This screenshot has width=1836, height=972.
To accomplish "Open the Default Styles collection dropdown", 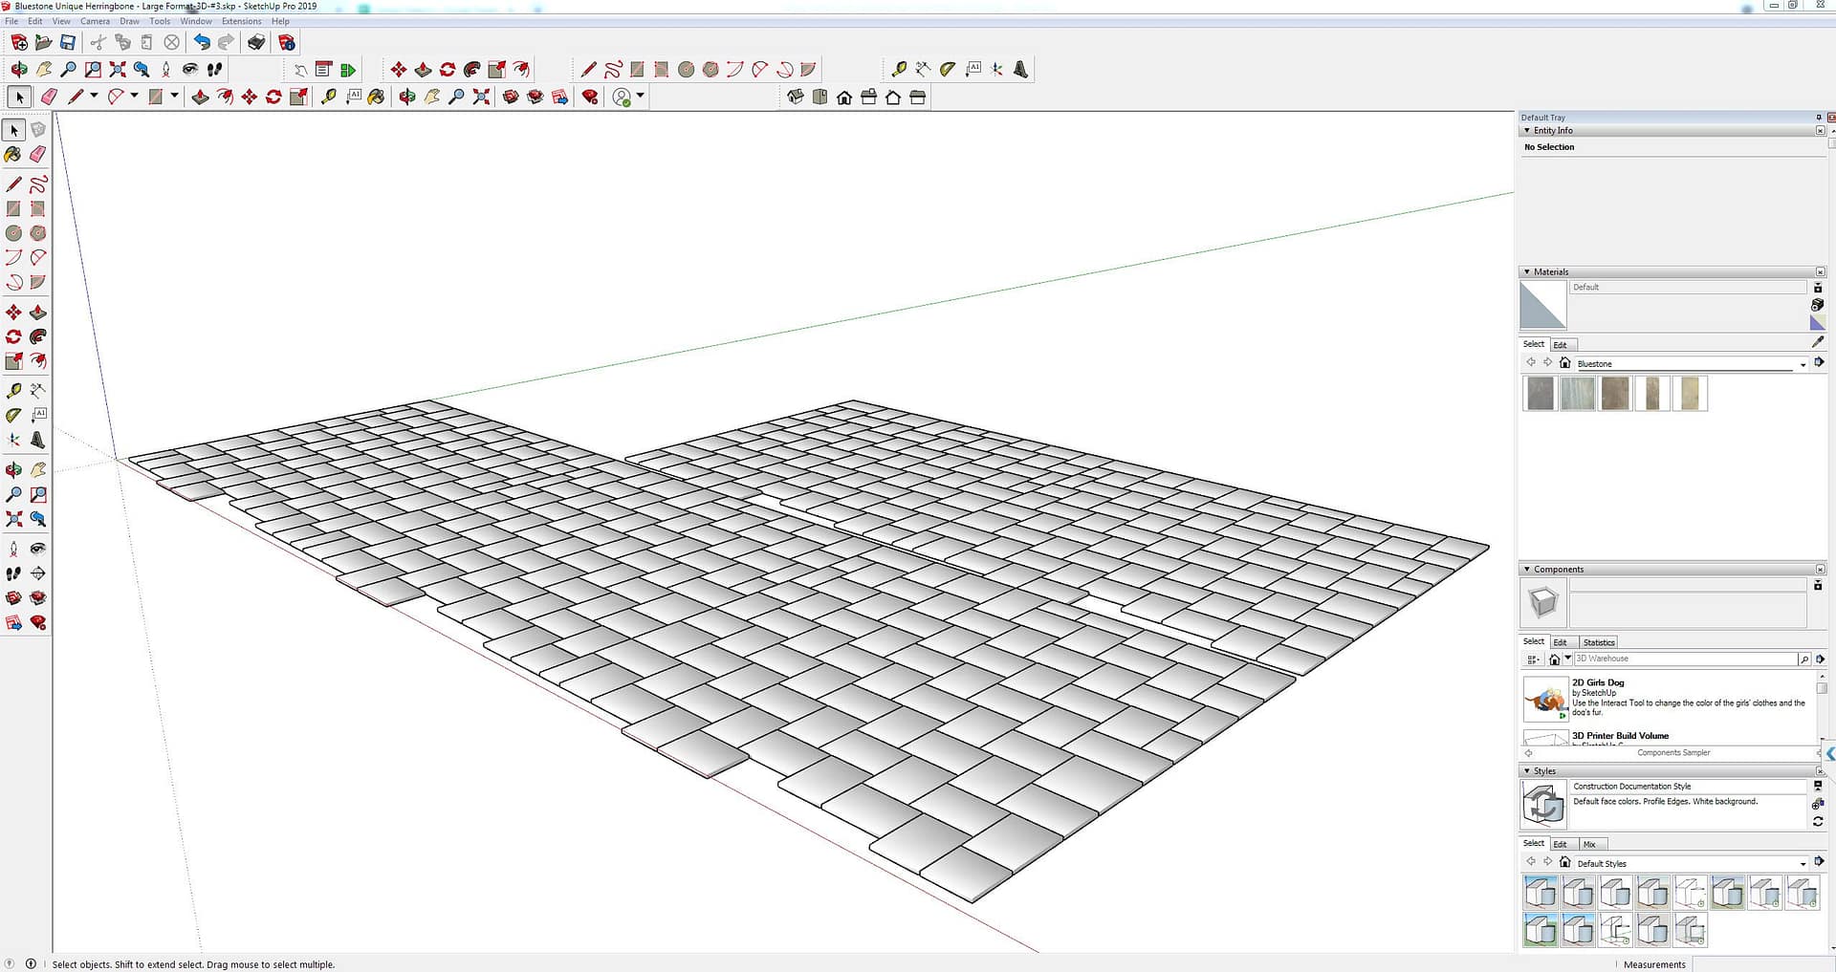I will [1803, 864].
